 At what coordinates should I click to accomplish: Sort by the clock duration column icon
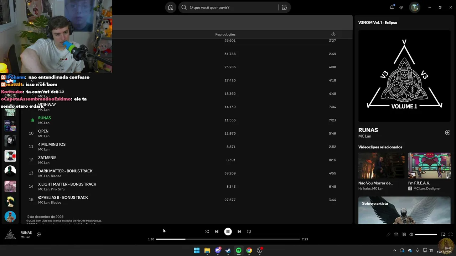pos(333,34)
